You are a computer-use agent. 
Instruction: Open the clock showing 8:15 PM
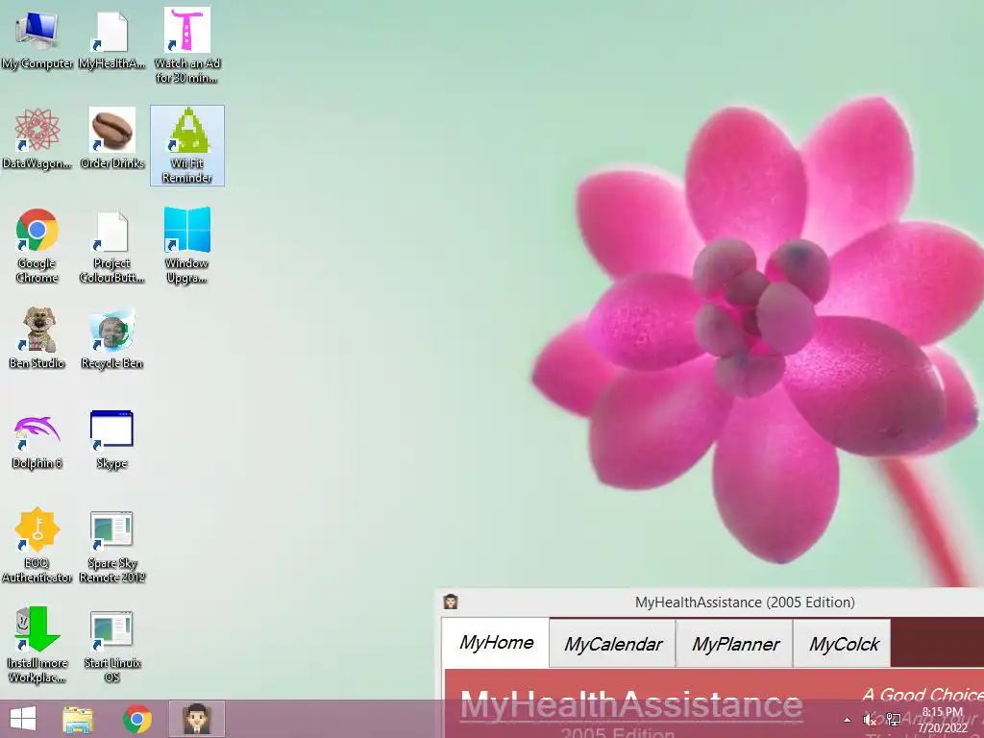[943, 720]
